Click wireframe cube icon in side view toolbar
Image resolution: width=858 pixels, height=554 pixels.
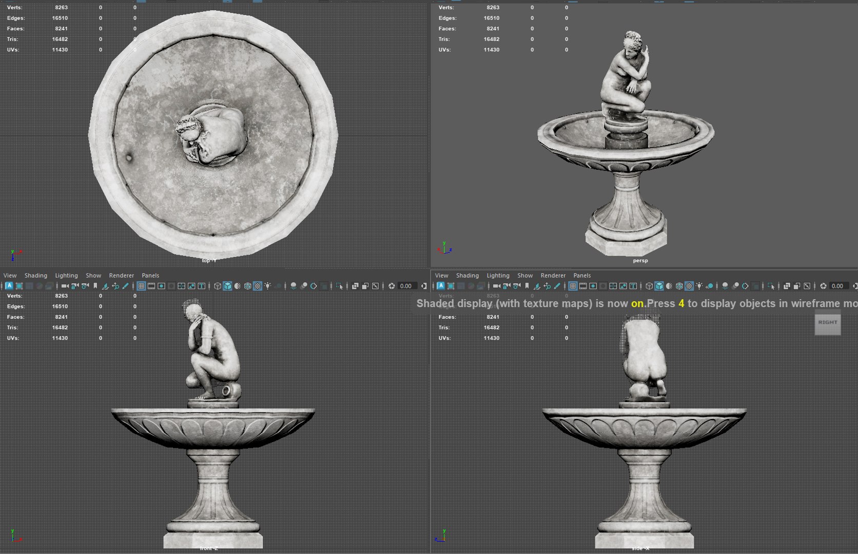[x=649, y=286]
